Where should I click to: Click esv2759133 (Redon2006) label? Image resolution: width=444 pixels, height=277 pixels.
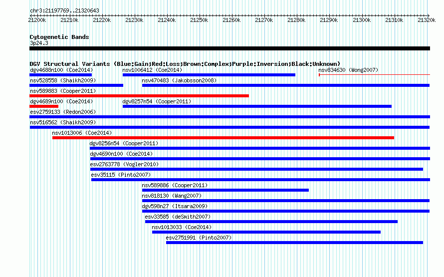pyautogui.click(x=63, y=112)
